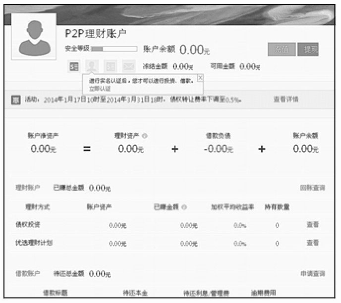
Task: Click 查看 in the 优选理财计划 row
Action: [x=313, y=243]
